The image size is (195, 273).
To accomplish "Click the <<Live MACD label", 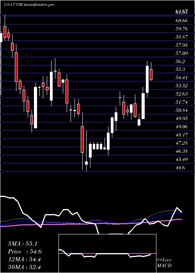I will (164, 263).
